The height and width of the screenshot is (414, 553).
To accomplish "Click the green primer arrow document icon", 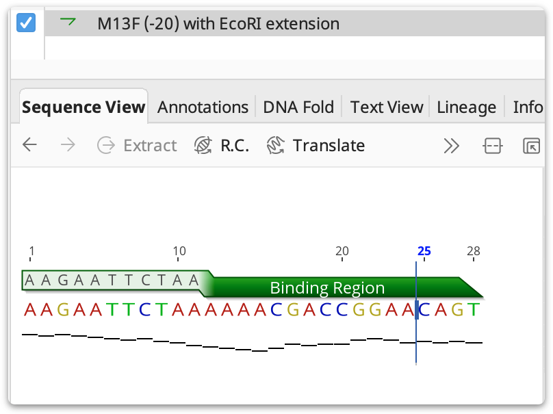I will [68, 22].
